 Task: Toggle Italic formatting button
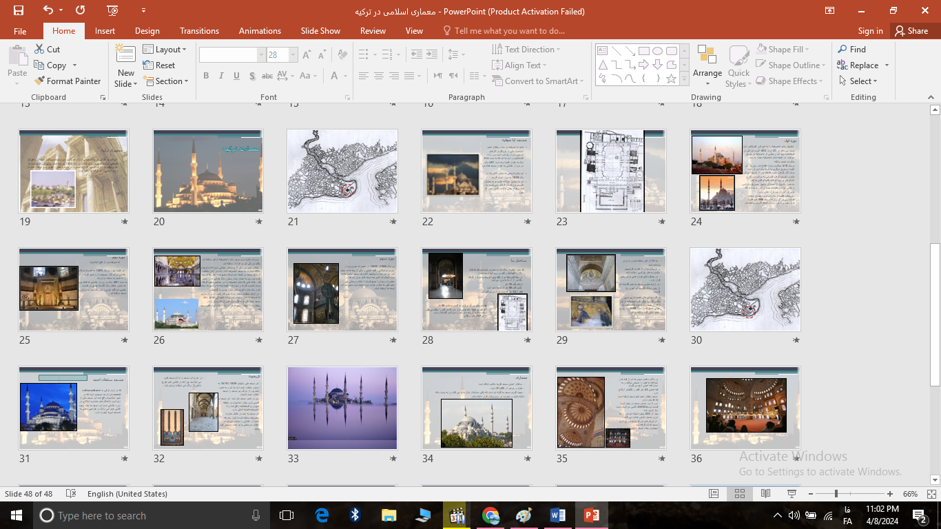221,76
